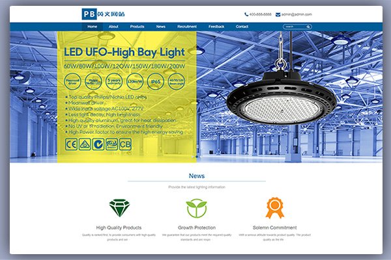Open the News navigation item
Image resolution: width=391 pixels, height=260 pixels.
[161, 27]
